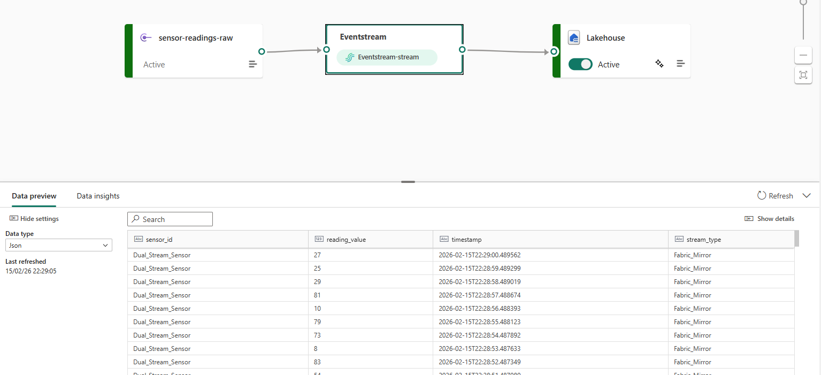821x375 pixels.
Task: Select the Eventstream-stream wave icon
Action: pyautogui.click(x=350, y=57)
